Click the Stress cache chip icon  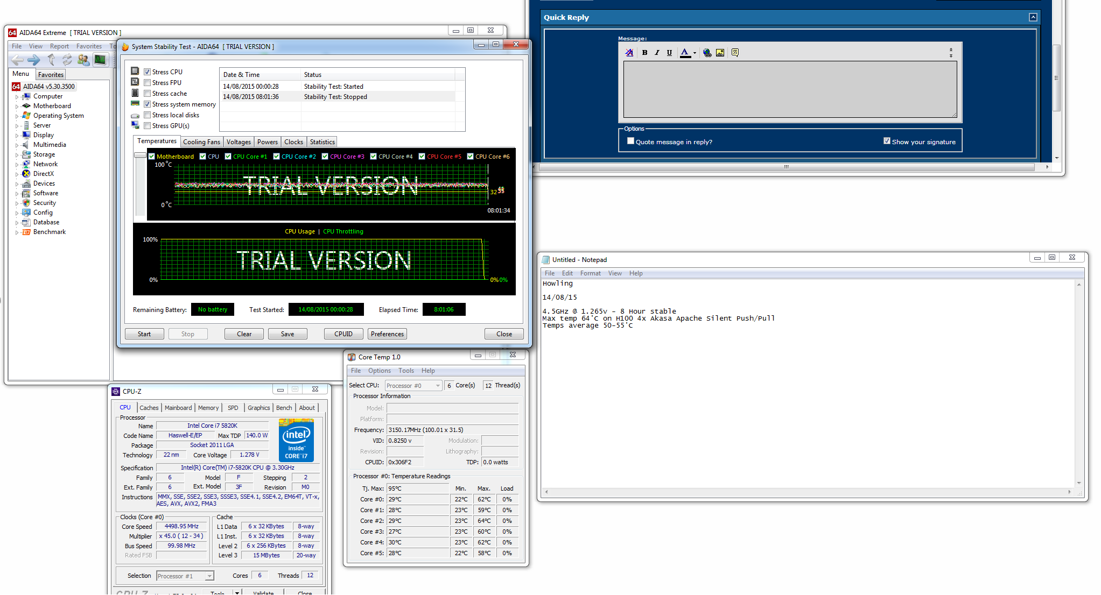click(x=135, y=93)
